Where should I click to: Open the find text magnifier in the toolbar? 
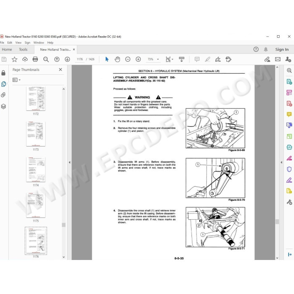[46, 60]
